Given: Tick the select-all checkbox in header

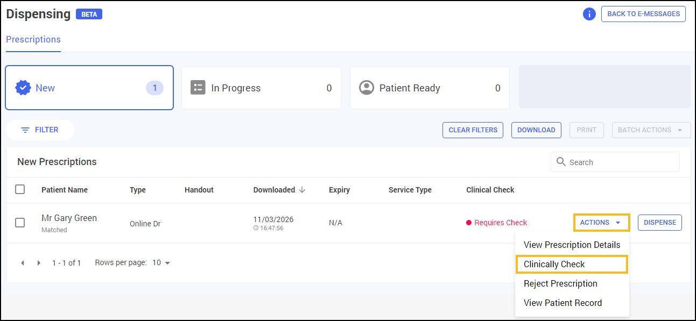Looking at the screenshot, I should (20, 189).
